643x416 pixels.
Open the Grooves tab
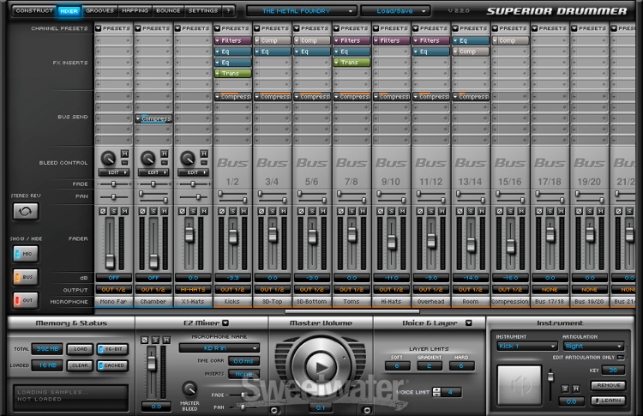(x=101, y=11)
